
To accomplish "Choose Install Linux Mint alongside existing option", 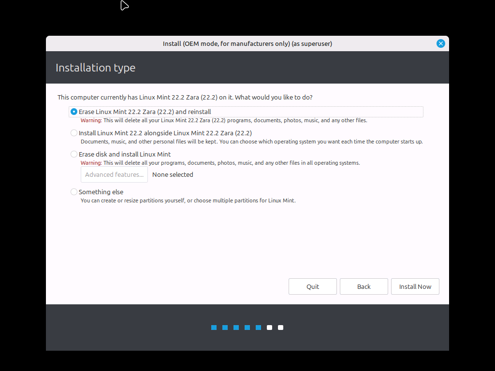I will tap(74, 133).
